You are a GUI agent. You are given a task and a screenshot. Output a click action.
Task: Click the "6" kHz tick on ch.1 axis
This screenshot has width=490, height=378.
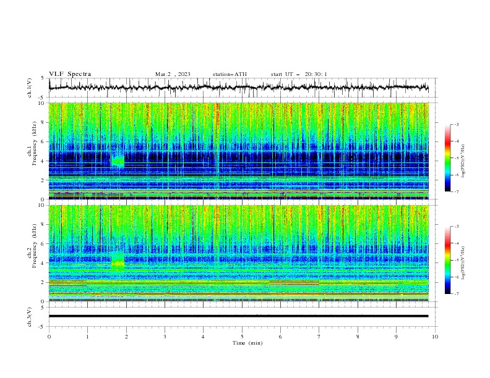pyautogui.click(x=43, y=141)
